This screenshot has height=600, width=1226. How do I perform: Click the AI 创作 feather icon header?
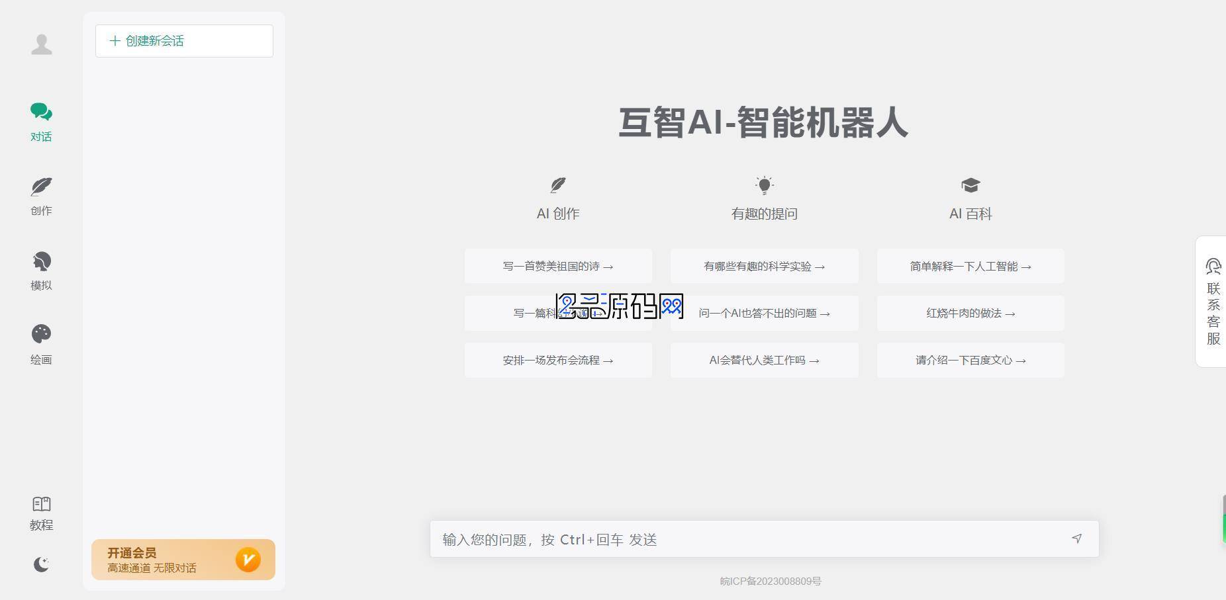point(558,185)
